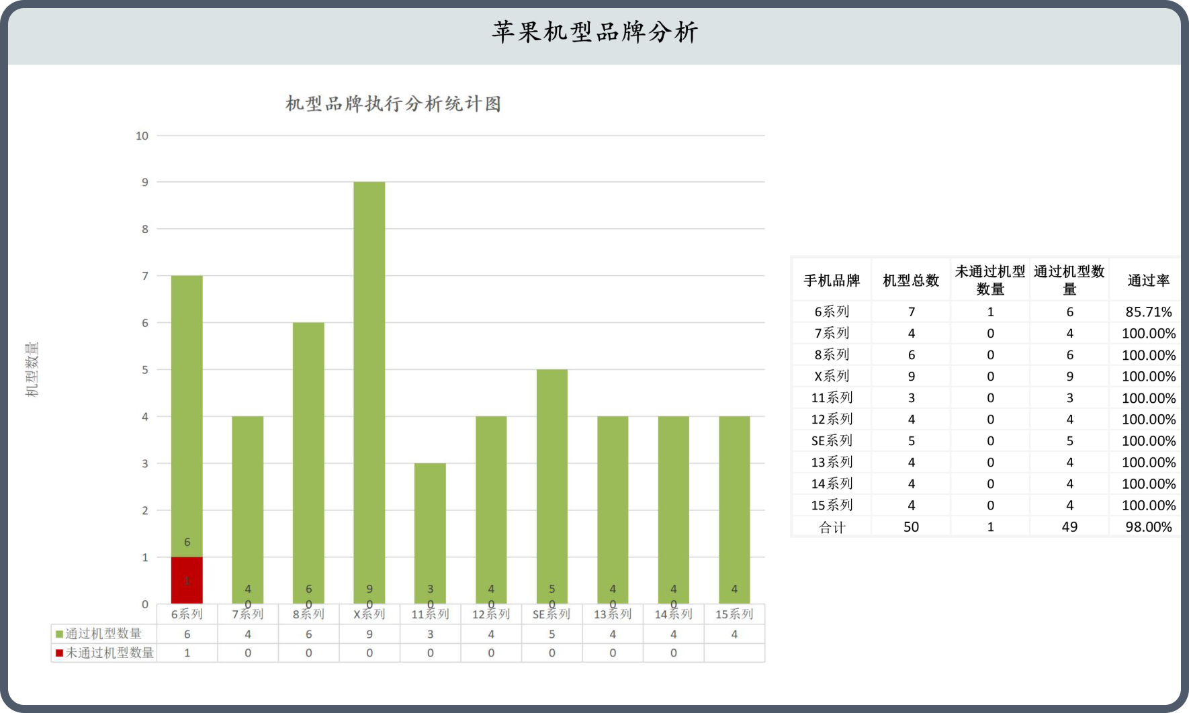Select the 85.71% pass rate cell
This screenshot has height=713, width=1189.
pyautogui.click(x=1148, y=312)
